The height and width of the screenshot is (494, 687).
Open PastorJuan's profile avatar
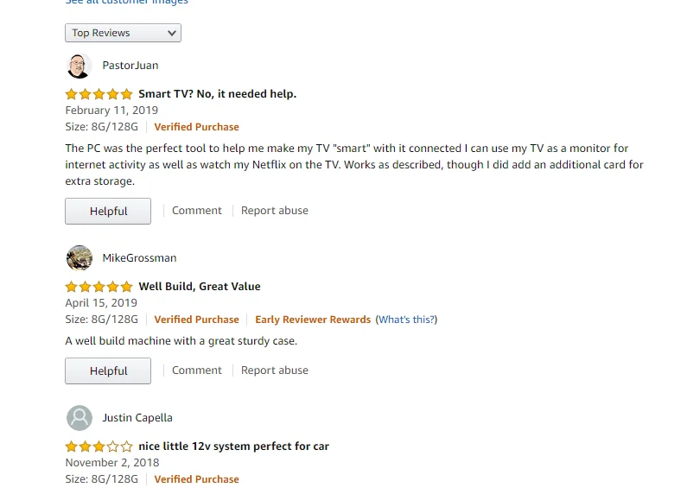click(x=79, y=66)
